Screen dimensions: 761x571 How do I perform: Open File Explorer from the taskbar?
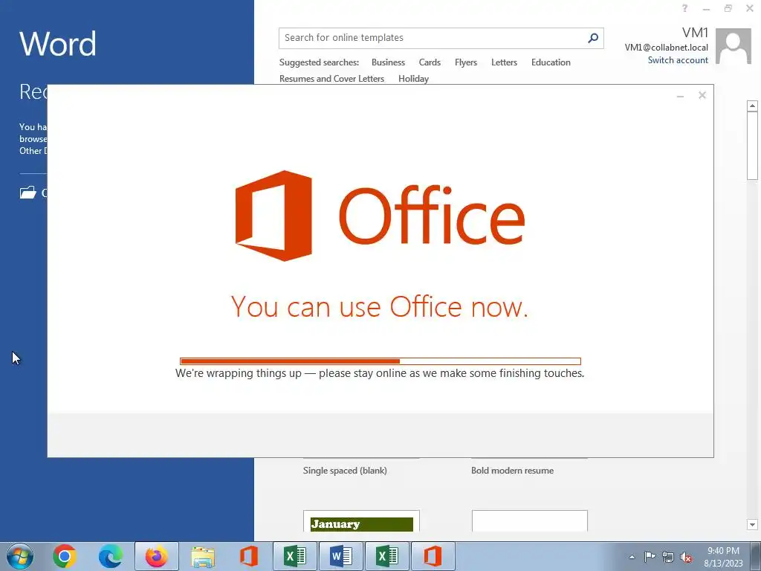(x=203, y=556)
